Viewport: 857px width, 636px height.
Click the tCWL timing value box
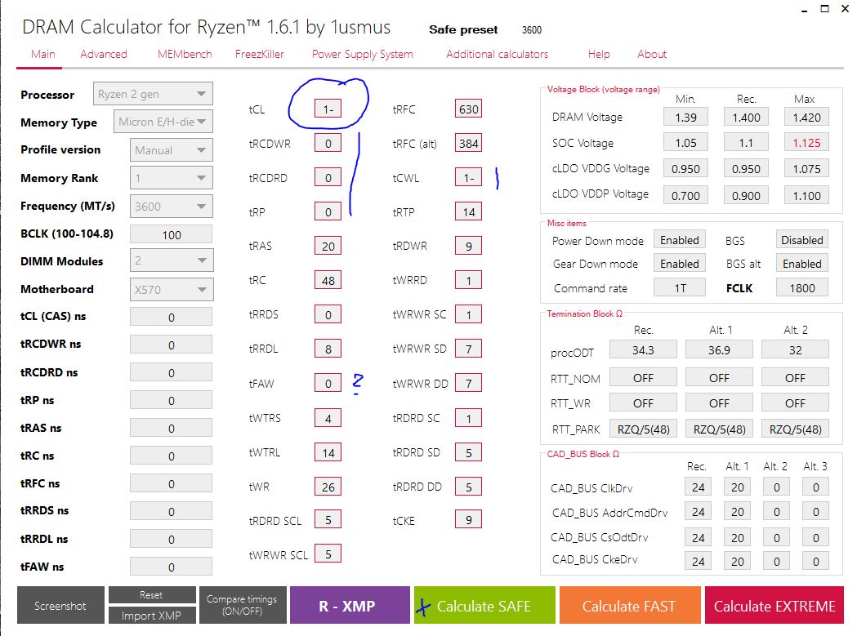click(468, 178)
